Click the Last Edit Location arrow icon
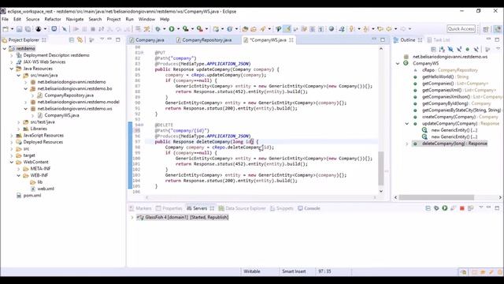 [x=380, y=29]
